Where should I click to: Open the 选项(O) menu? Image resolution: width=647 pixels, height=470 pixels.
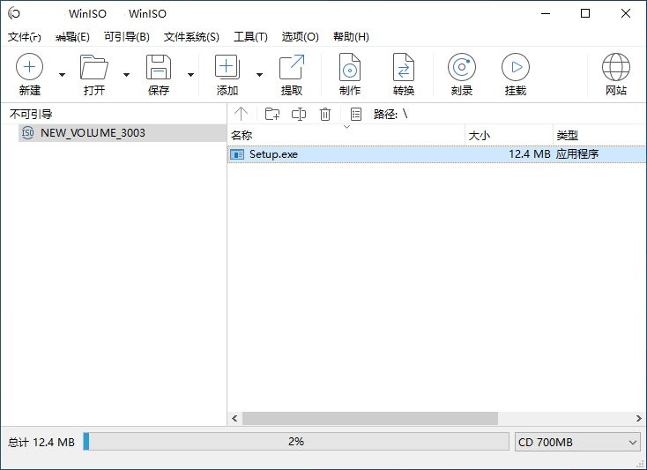point(300,37)
